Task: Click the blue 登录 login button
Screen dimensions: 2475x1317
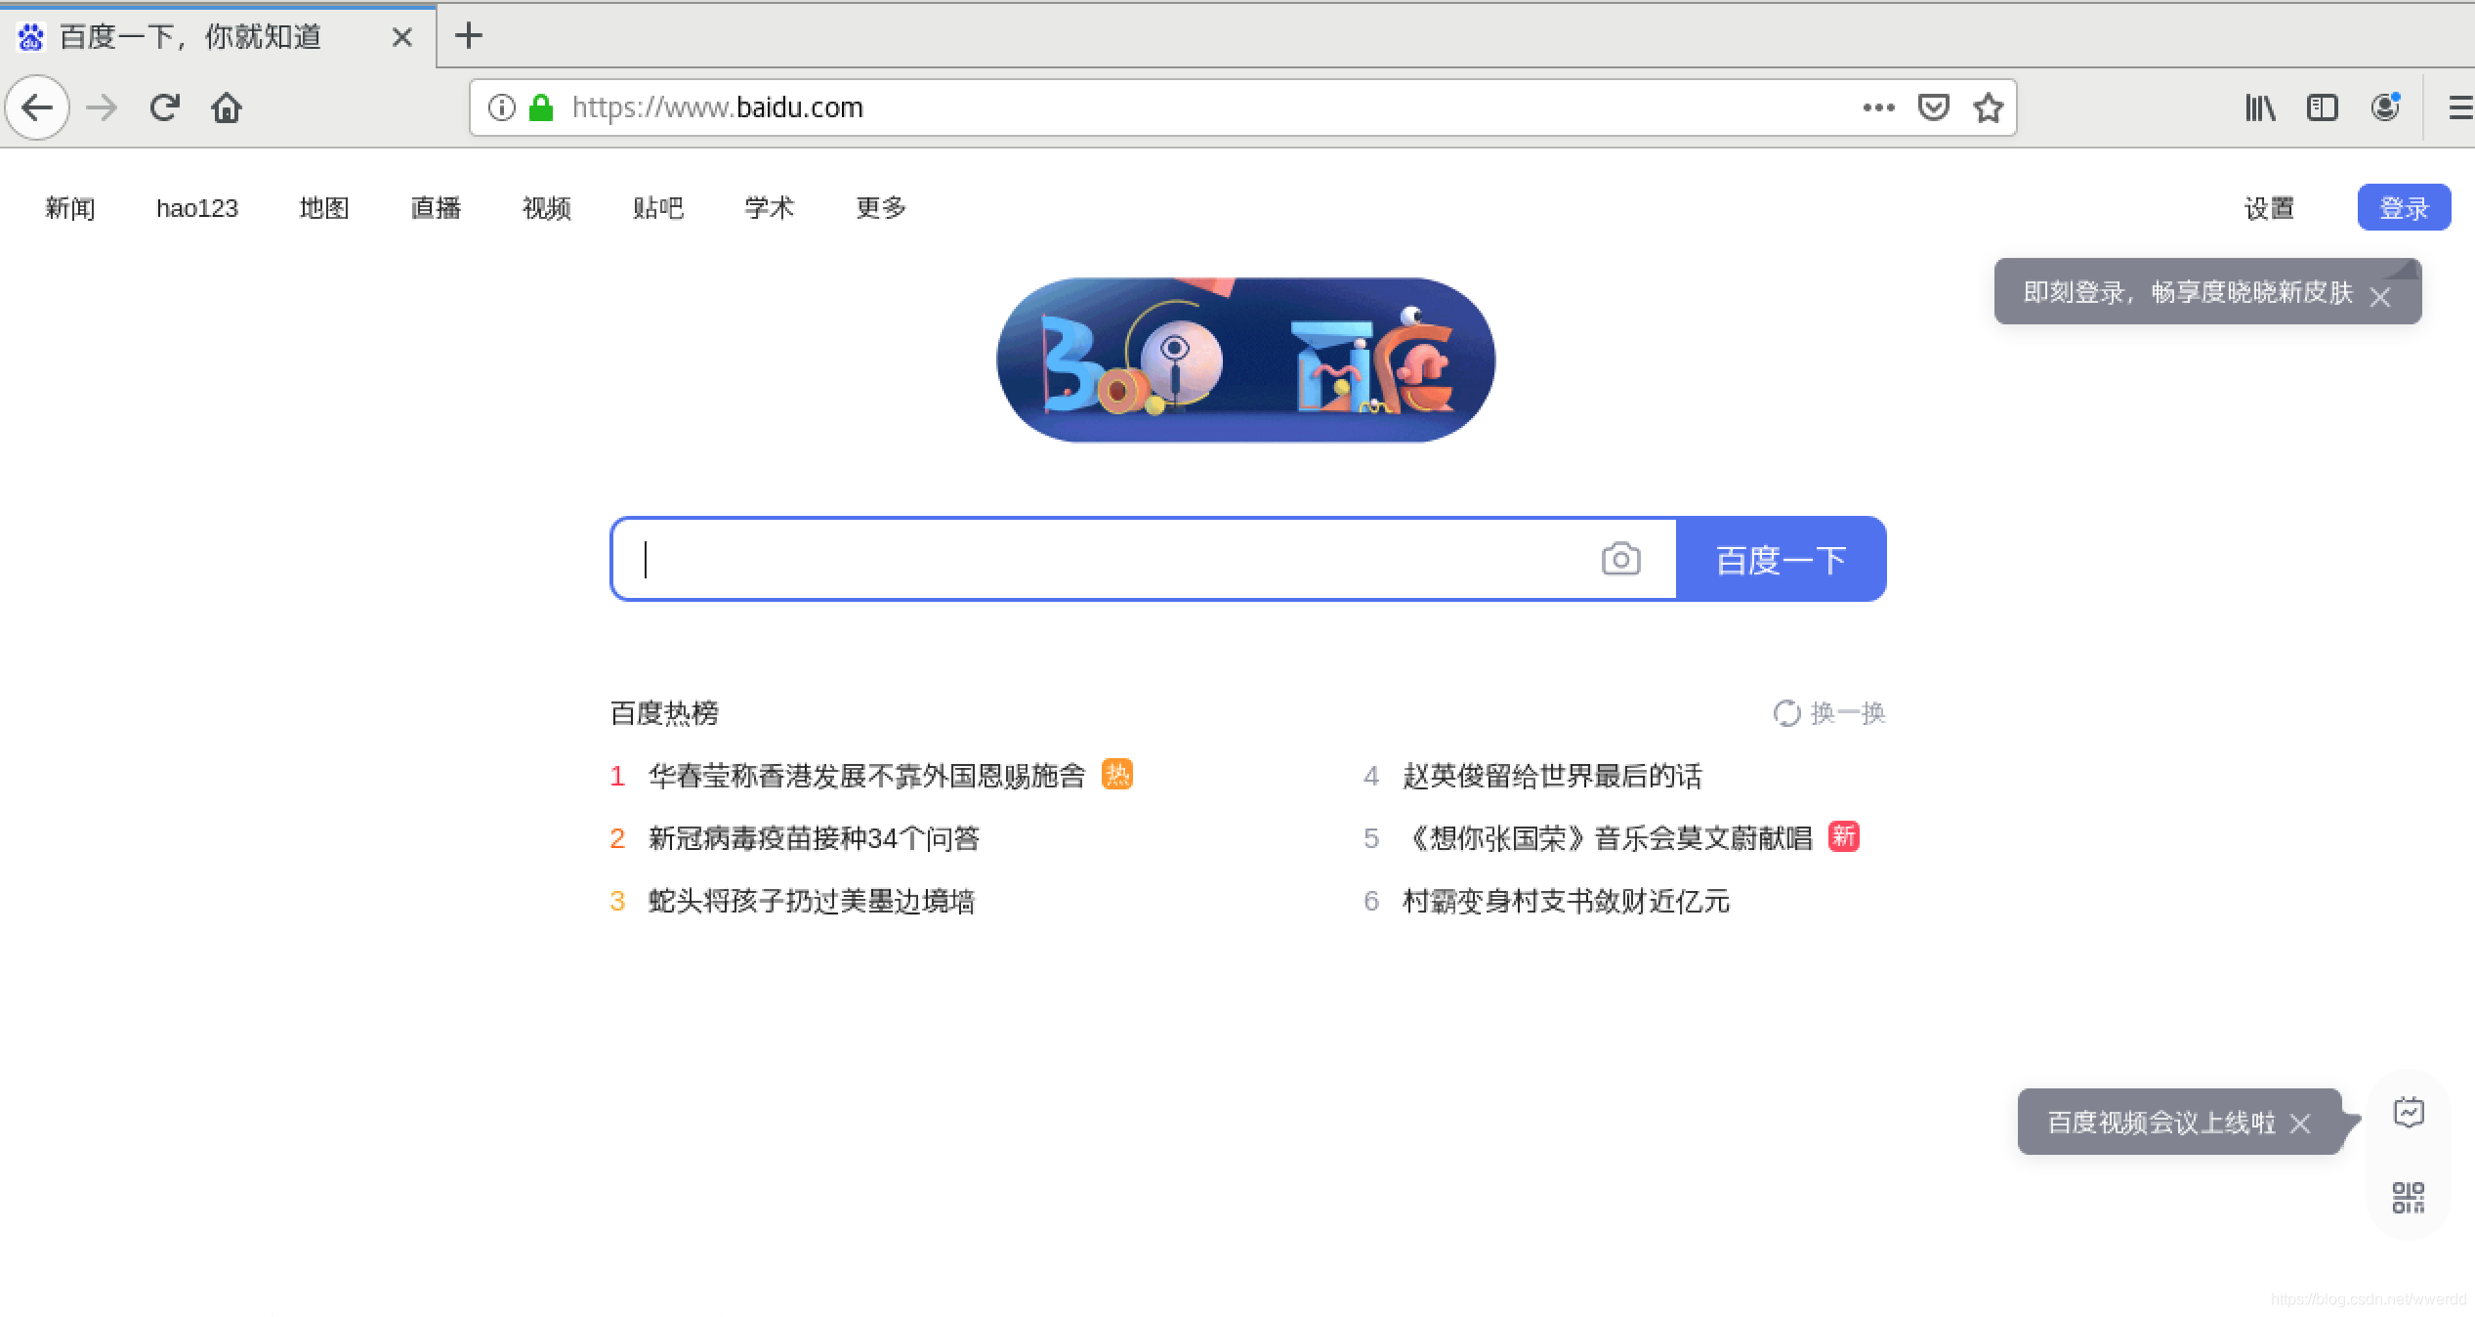Action: click(2403, 207)
